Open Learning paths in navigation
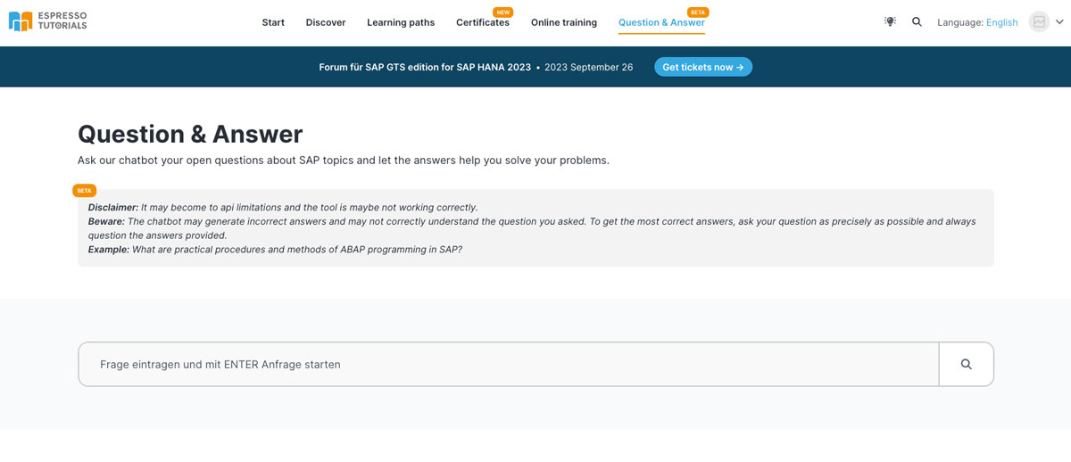Viewport: 1071px width, 462px height. pyautogui.click(x=401, y=22)
